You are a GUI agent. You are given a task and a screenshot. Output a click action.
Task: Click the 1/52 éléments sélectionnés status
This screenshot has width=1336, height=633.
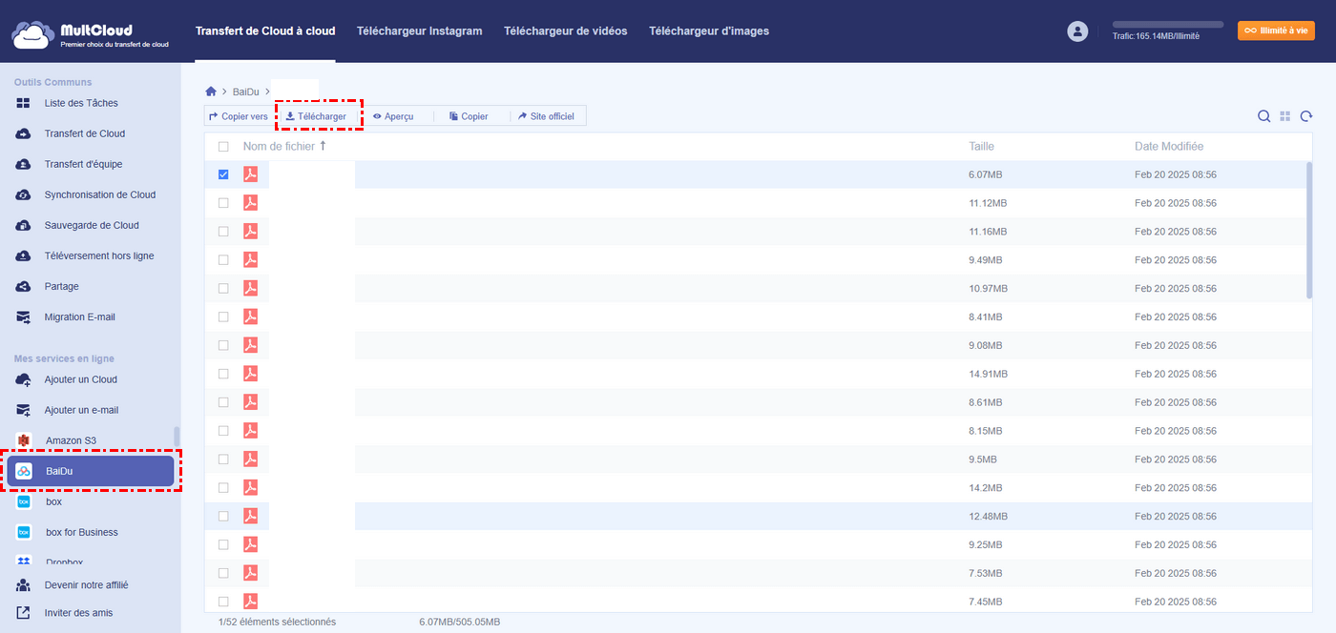pos(277,622)
